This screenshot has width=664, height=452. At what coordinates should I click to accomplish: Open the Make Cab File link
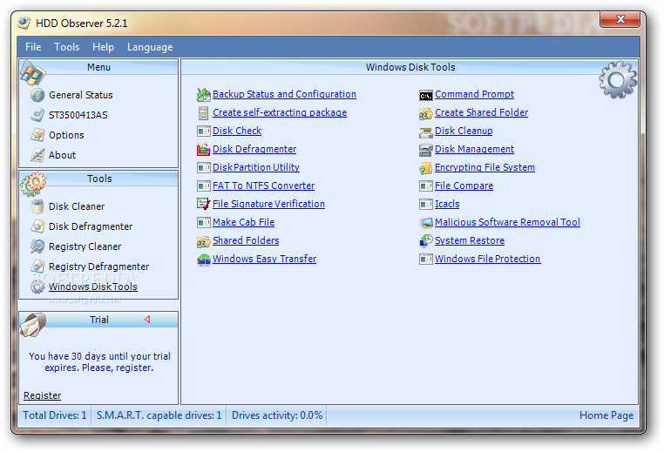[x=243, y=222]
